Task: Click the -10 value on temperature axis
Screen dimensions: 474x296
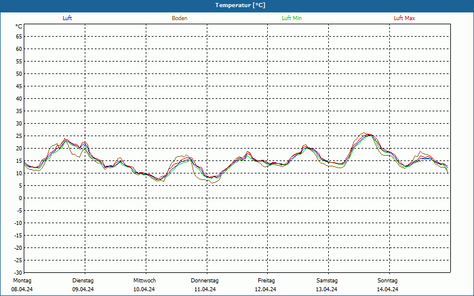Action: [18, 223]
